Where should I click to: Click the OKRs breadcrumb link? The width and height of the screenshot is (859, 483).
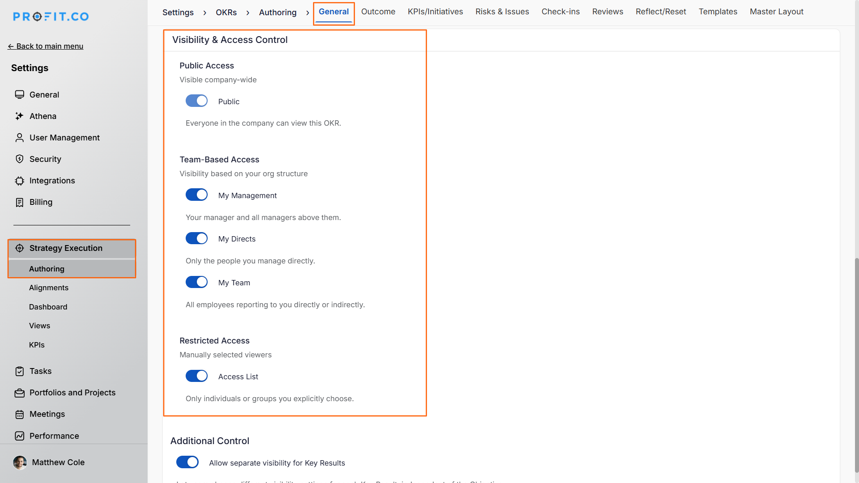(226, 13)
